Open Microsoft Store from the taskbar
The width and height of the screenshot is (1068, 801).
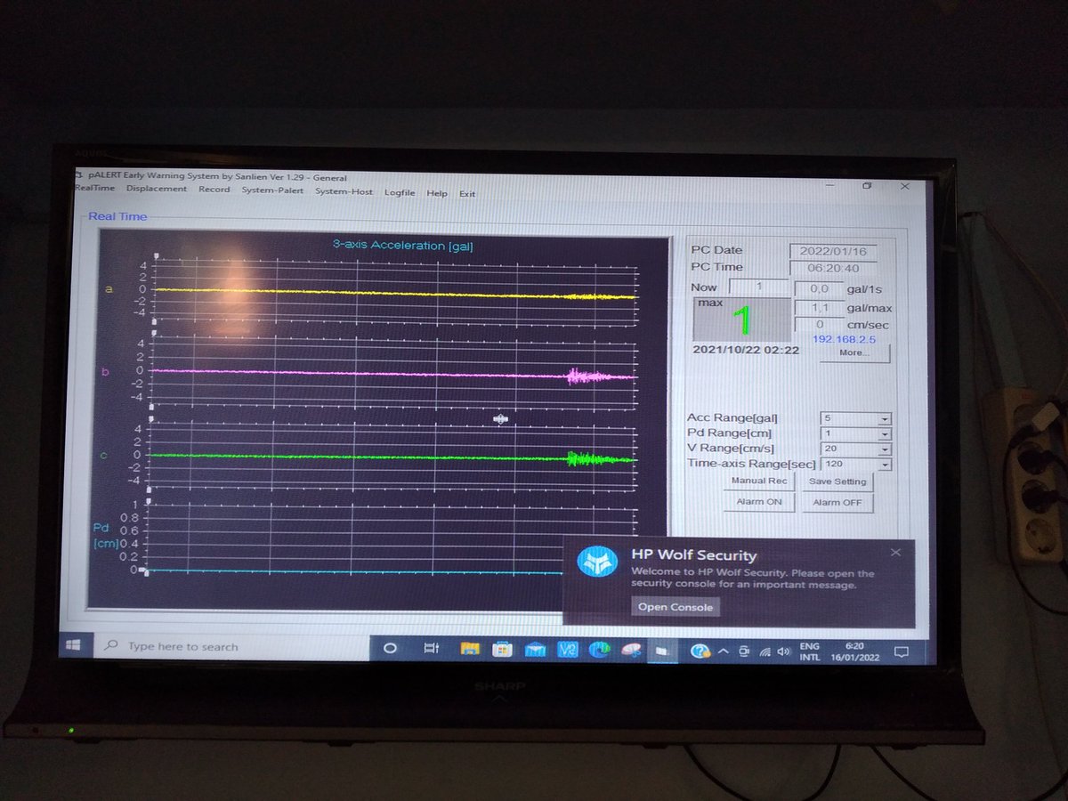(502, 651)
